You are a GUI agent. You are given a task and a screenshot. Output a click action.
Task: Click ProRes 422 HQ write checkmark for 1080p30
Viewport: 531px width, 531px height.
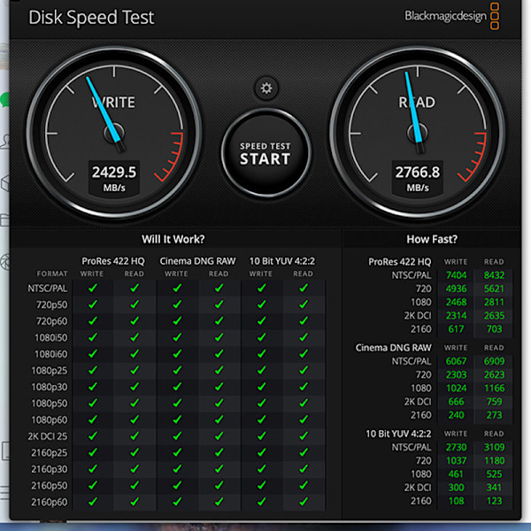92,387
